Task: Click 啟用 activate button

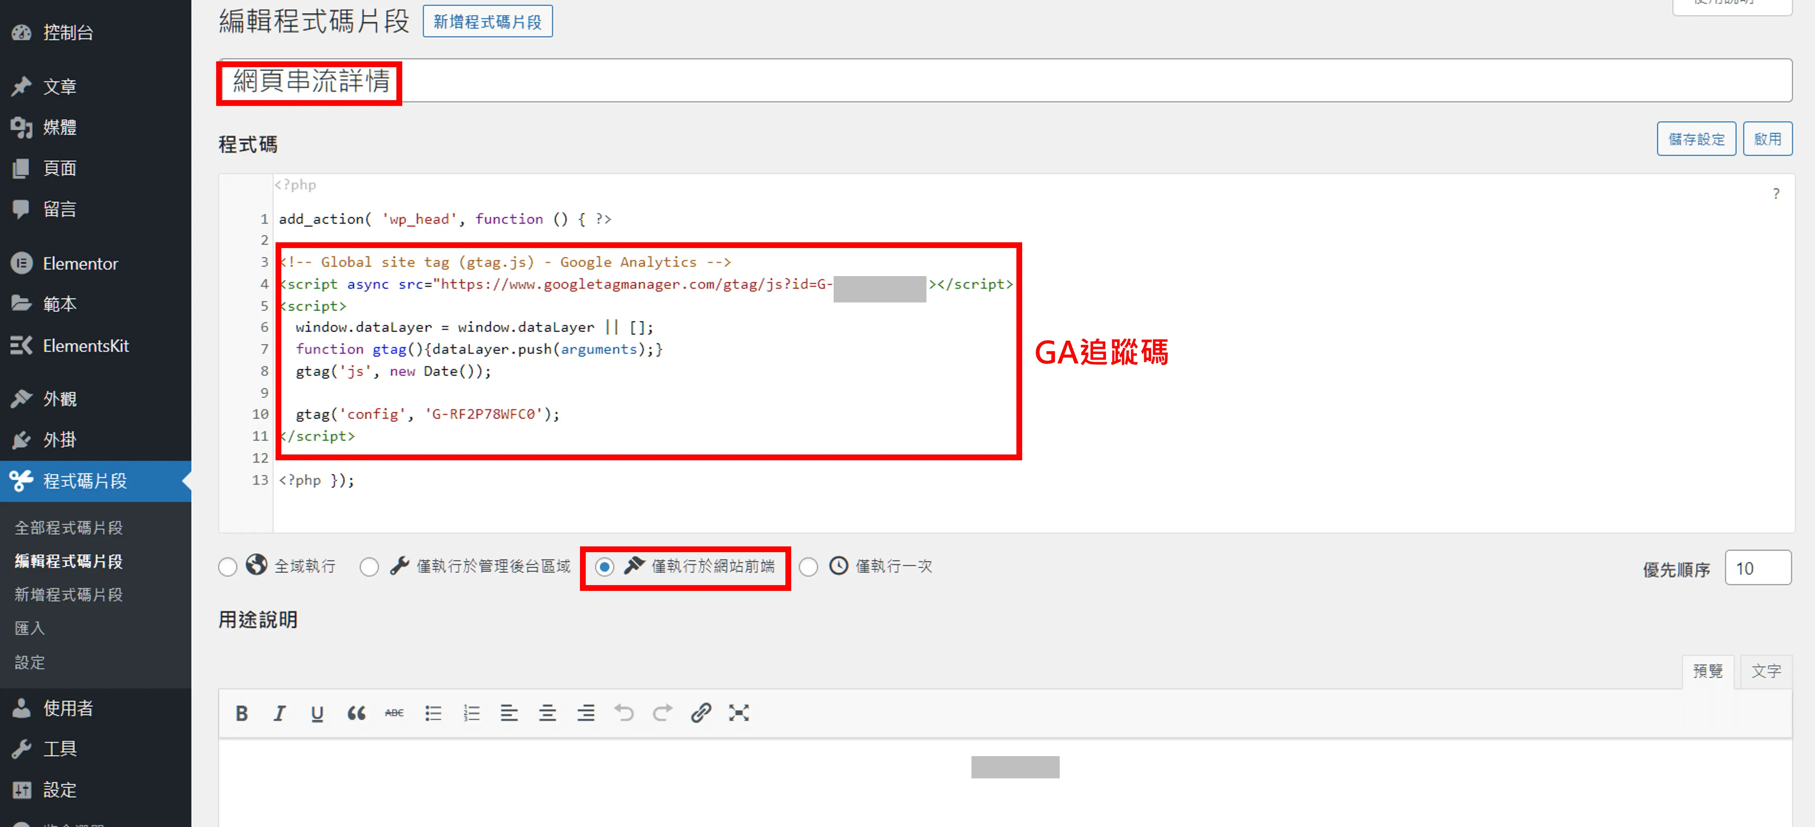Action: coord(1767,138)
